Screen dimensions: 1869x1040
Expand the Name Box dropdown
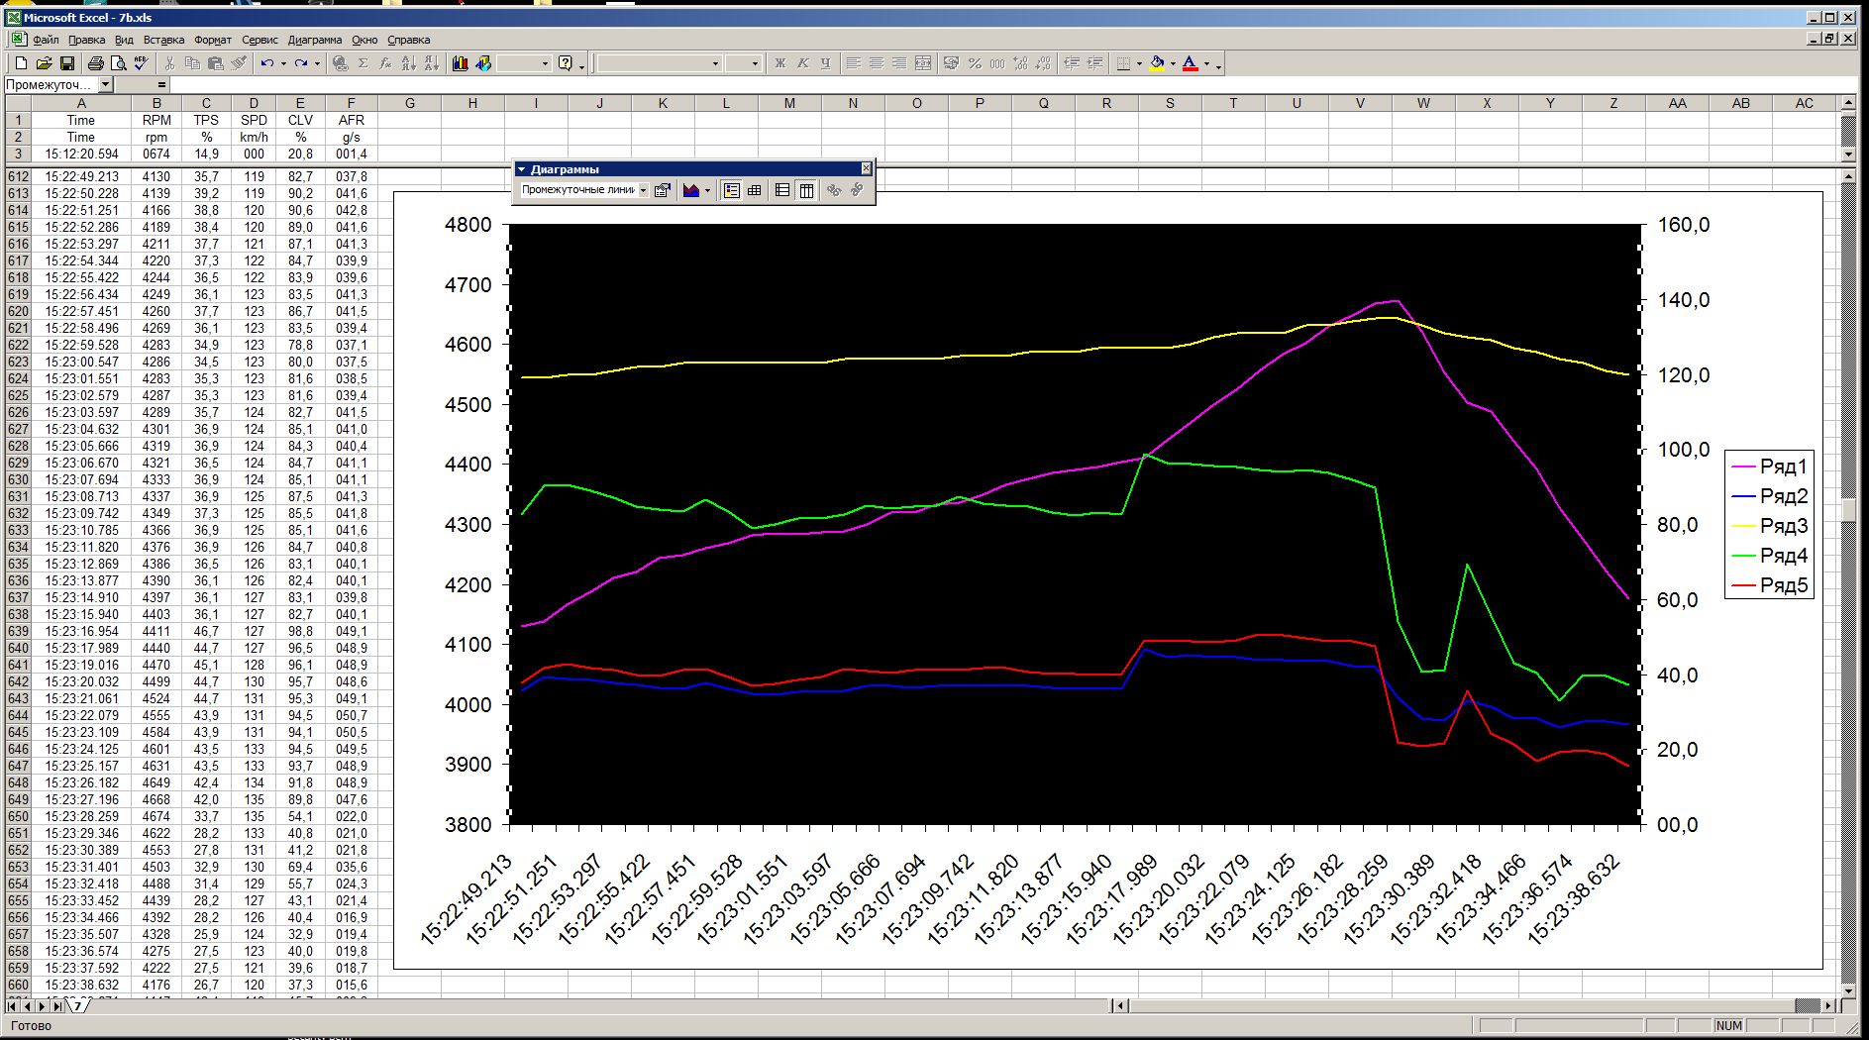click(106, 85)
